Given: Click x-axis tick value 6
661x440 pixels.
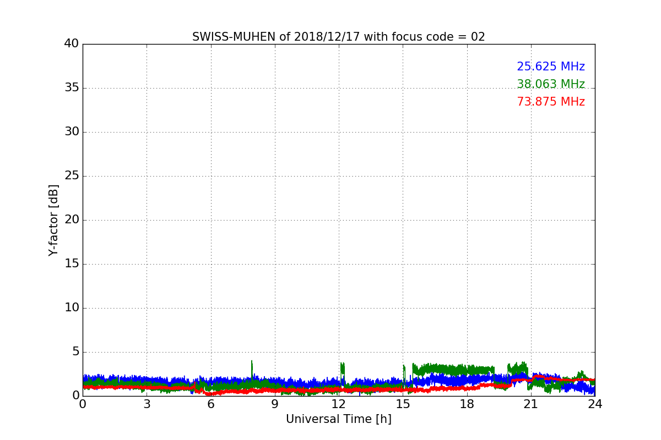Looking at the screenshot, I should (210, 404).
